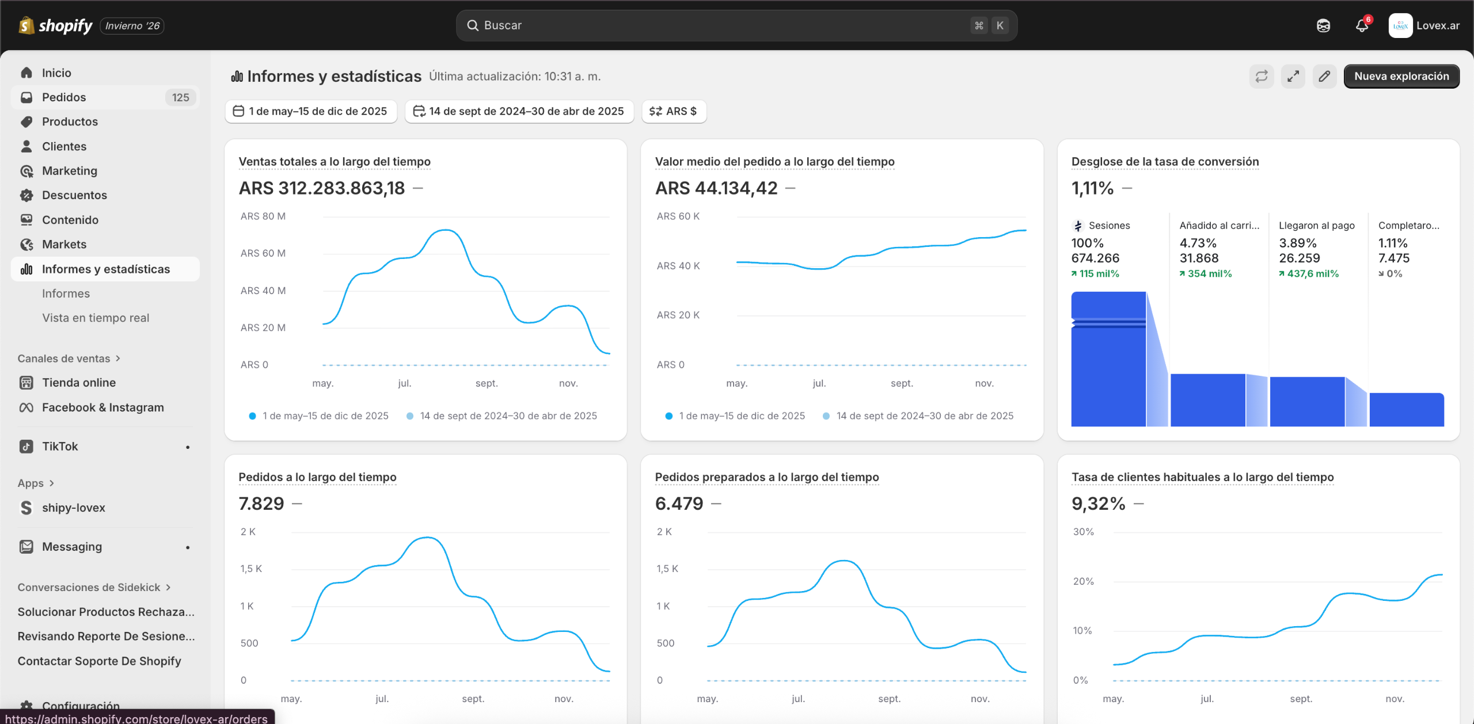Toggle the comparison period series in Valor medio legend
This screenshot has height=724, width=1474.
coord(918,416)
